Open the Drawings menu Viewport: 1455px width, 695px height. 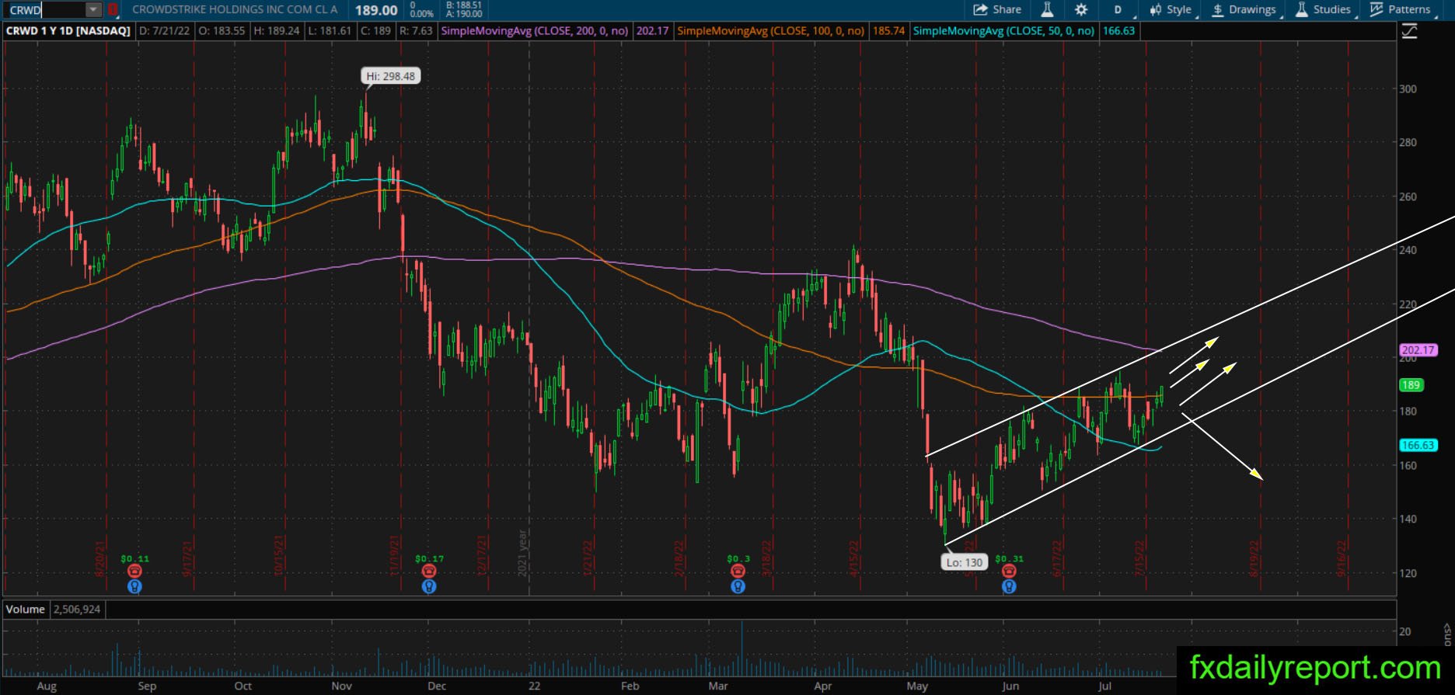(1244, 9)
